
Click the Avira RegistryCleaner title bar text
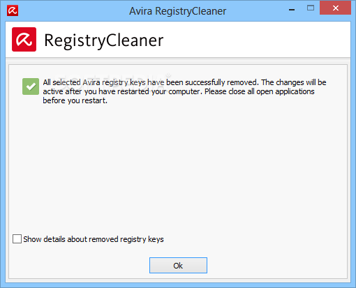(x=178, y=11)
